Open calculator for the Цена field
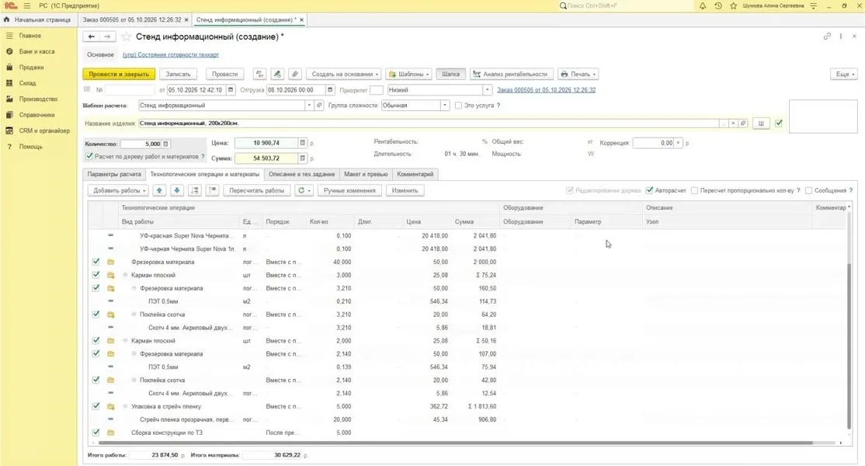The height and width of the screenshot is (466, 865). click(x=302, y=143)
